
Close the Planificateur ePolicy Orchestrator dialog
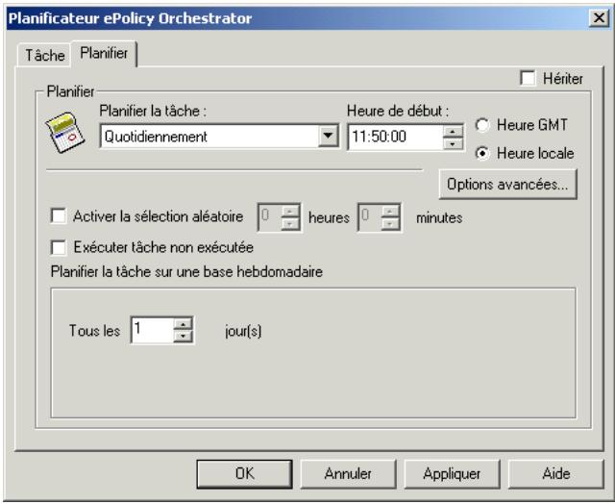pyautogui.click(x=599, y=17)
